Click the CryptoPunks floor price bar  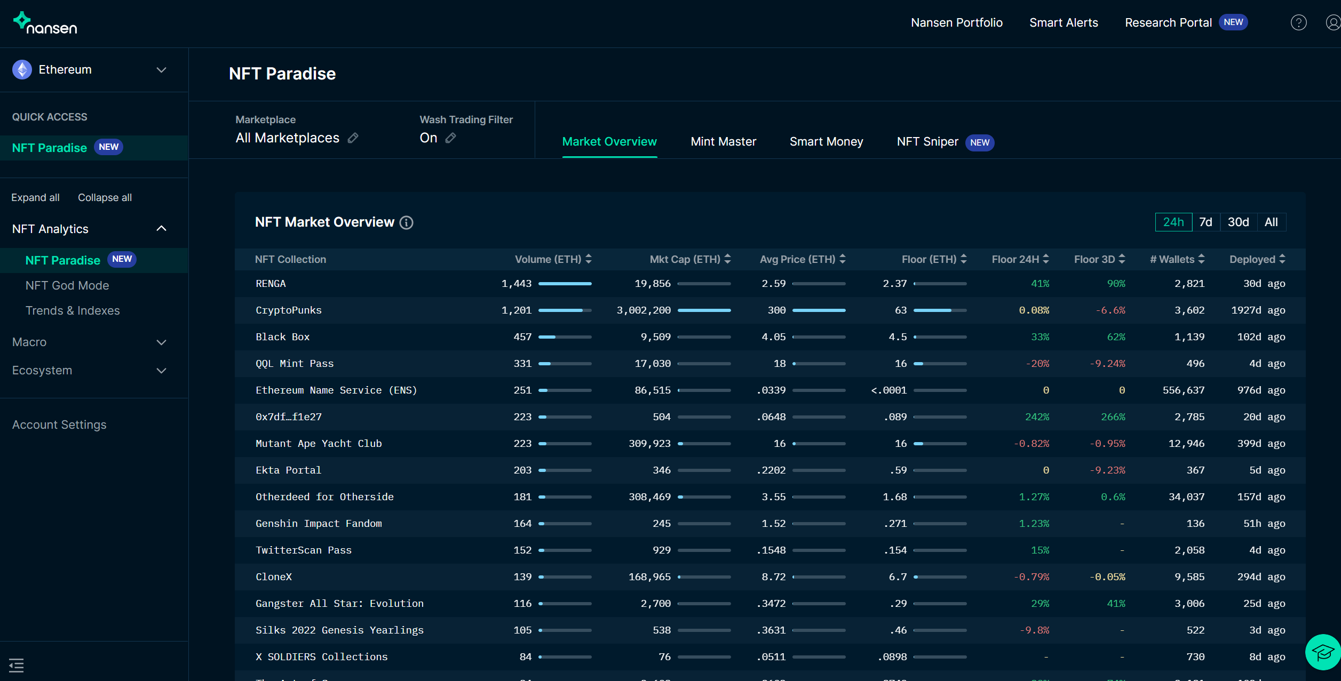click(940, 310)
